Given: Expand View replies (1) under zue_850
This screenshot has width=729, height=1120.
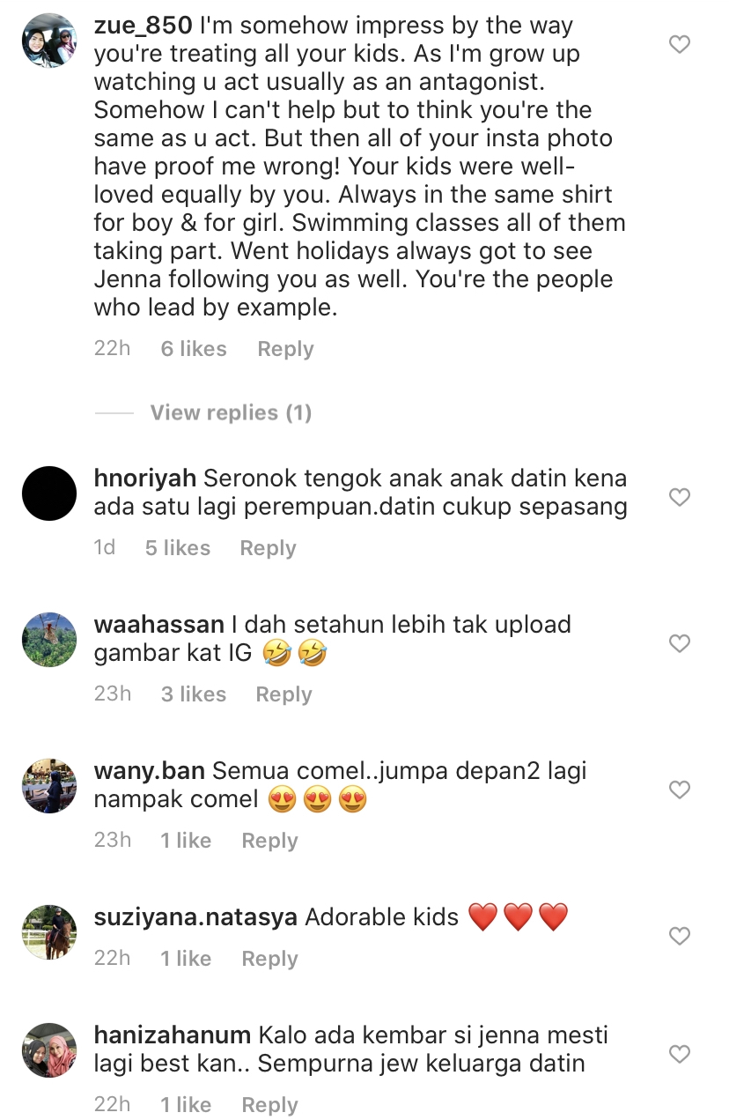Looking at the screenshot, I should click(231, 412).
